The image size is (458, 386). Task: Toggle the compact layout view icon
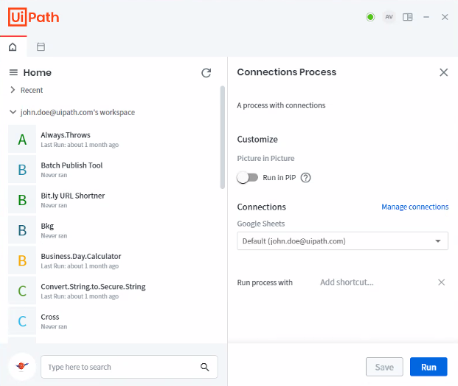pos(408,17)
